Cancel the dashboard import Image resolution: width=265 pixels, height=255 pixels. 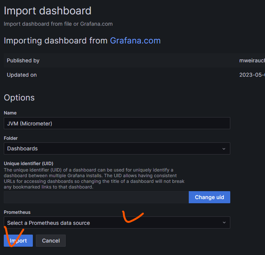tap(51, 241)
